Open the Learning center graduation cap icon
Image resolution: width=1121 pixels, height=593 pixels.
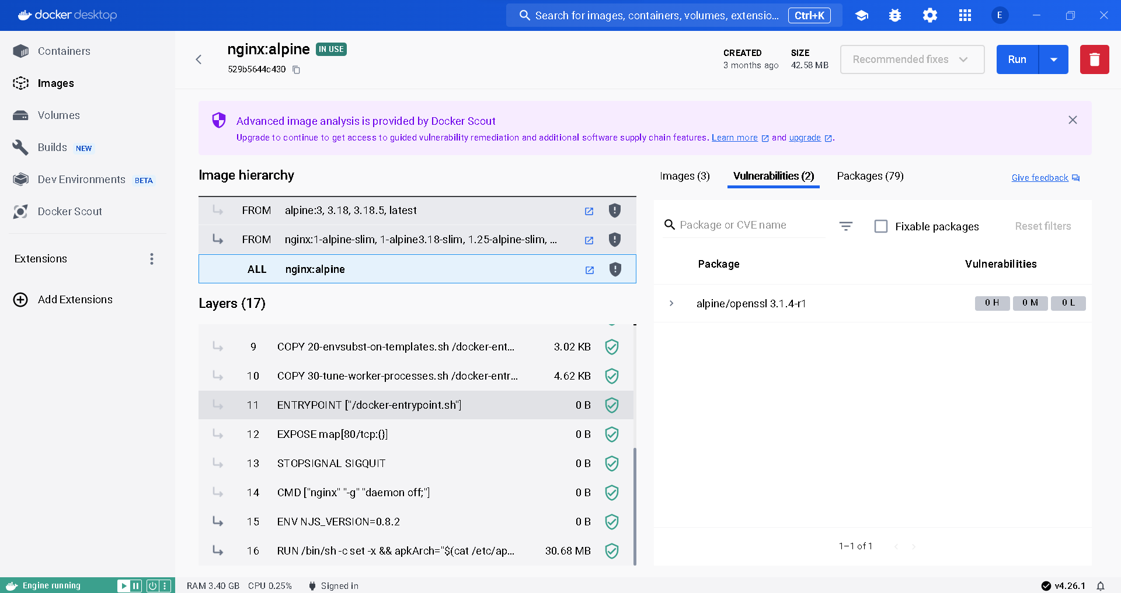click(x=862, y=16)
